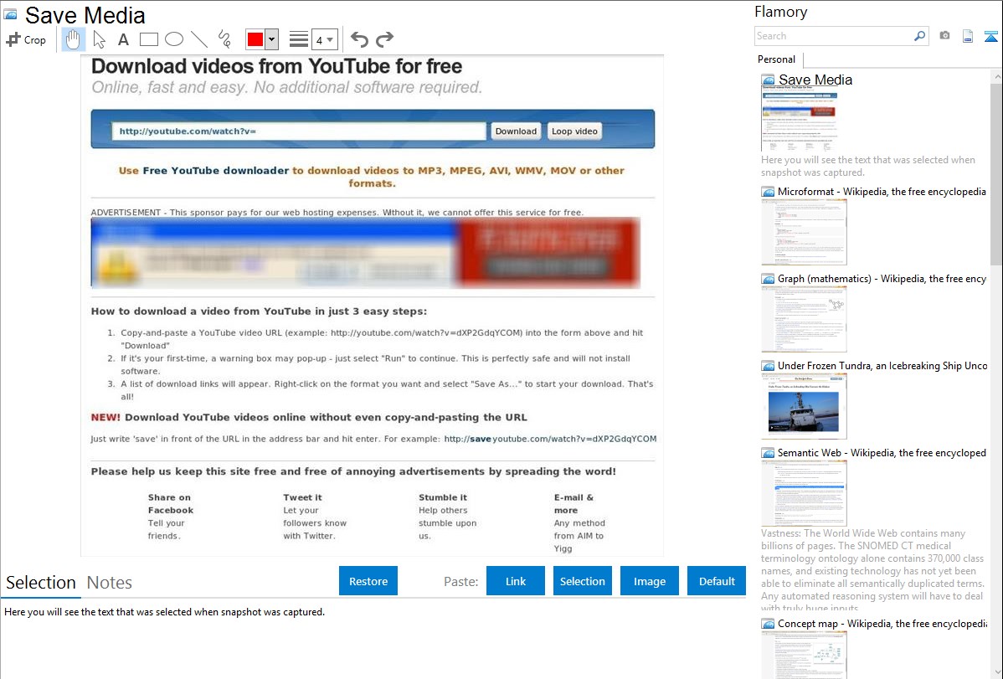Viewport: 1003px width, 679px height.
Task: Undo the last edit
Action: 359,39
